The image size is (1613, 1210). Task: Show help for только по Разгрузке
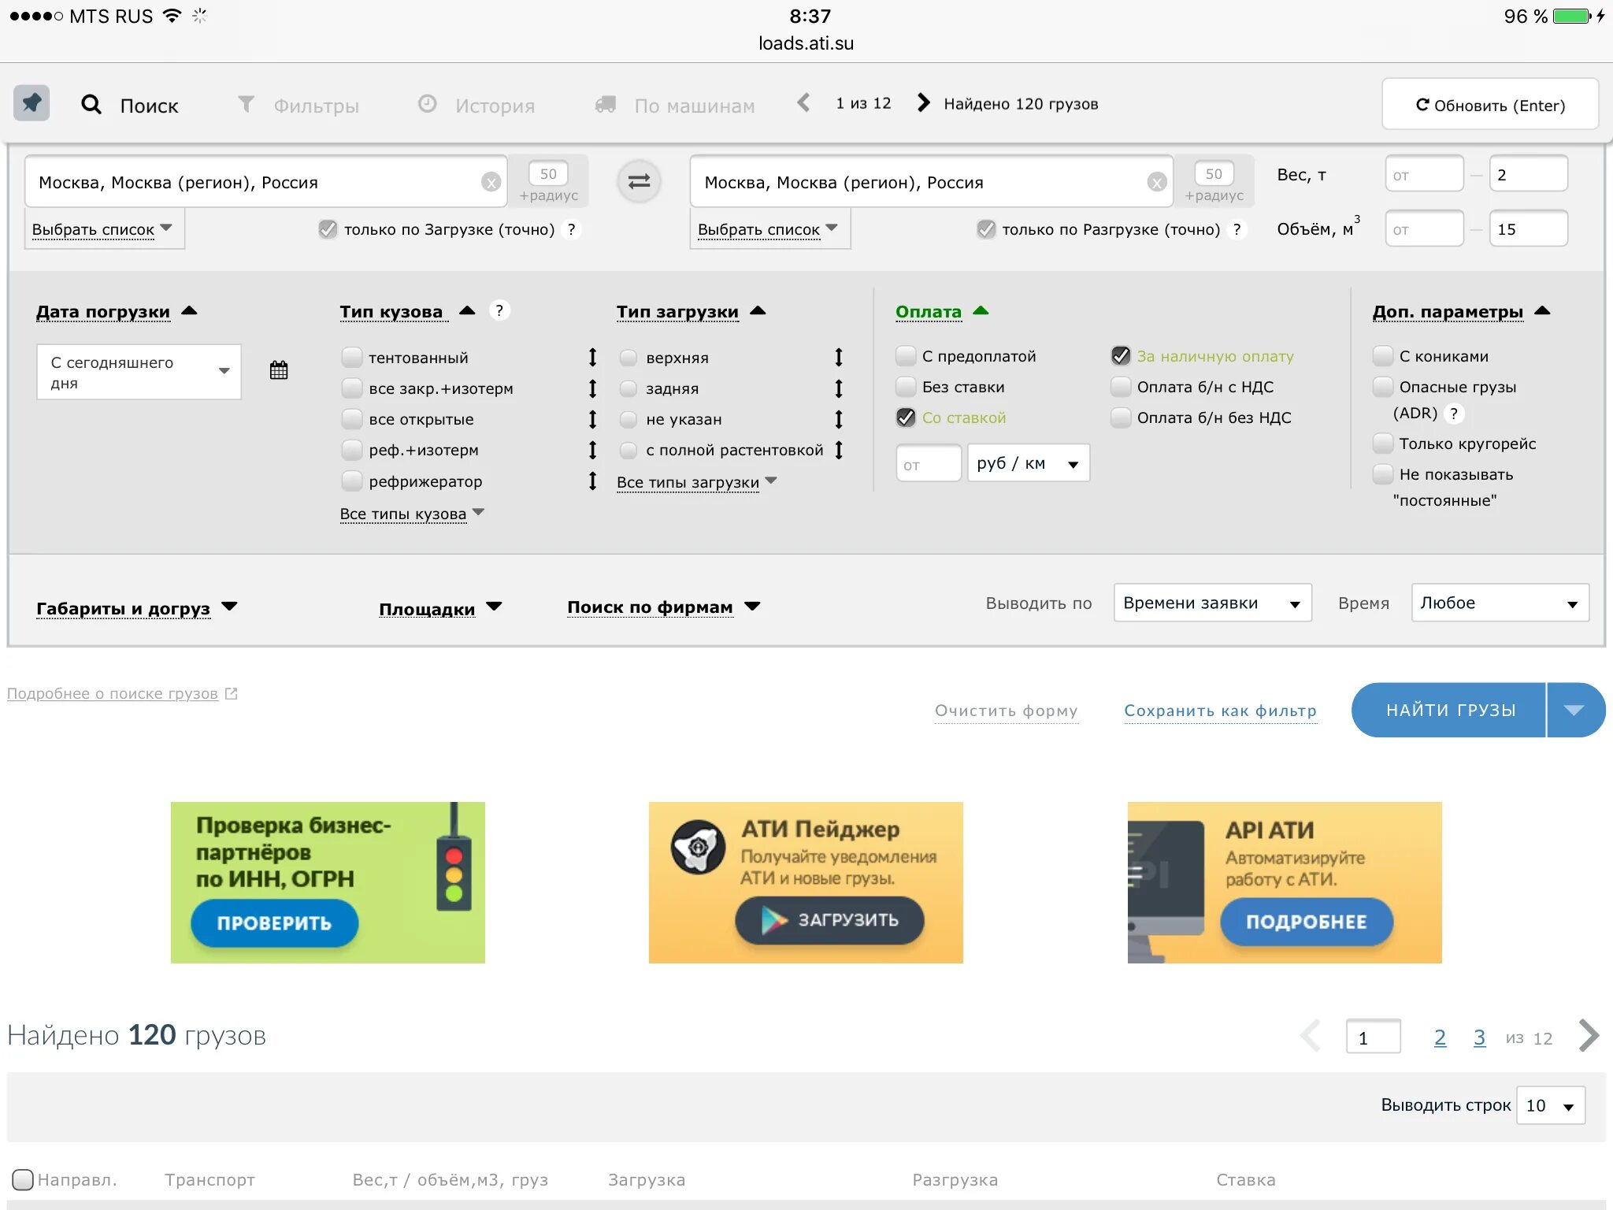(1237, 229)
